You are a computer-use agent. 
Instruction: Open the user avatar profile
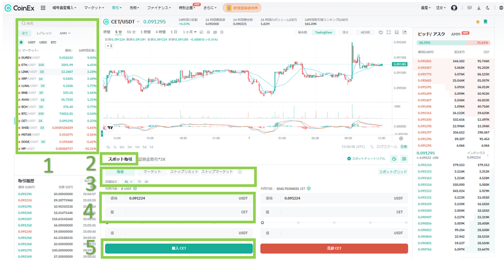(x=454, y=7)
